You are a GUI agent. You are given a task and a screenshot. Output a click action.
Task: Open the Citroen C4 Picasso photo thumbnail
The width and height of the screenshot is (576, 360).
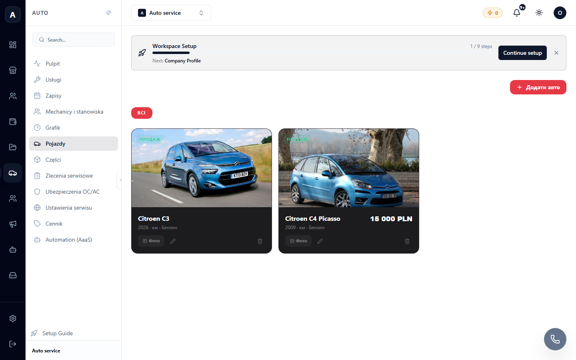click(x=349, y=168)
